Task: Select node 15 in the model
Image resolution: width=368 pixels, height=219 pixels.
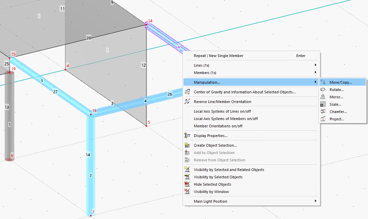Action: click(10, 58)
